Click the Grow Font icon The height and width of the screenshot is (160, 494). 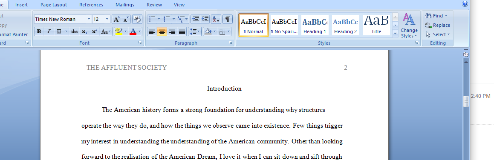(x=116, y=19)
